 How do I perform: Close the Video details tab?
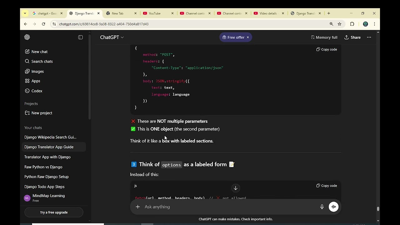coord(283,13)
